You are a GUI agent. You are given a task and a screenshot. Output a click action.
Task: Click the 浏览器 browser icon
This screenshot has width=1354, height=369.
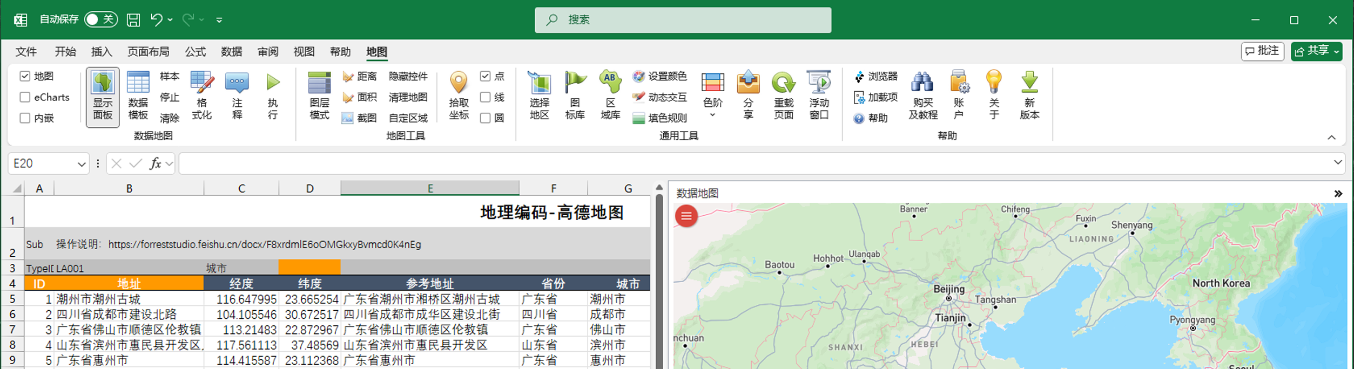875,77
